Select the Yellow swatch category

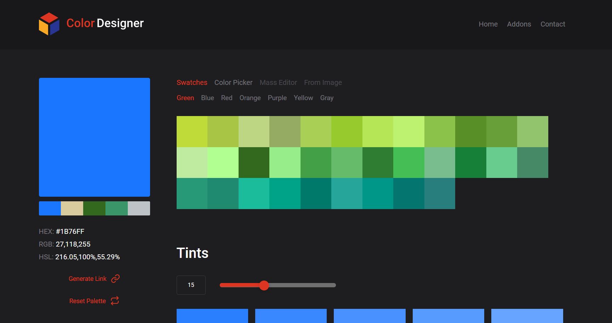[303, 98]
